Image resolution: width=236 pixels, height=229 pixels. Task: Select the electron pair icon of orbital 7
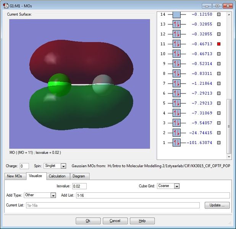point(176,84)
